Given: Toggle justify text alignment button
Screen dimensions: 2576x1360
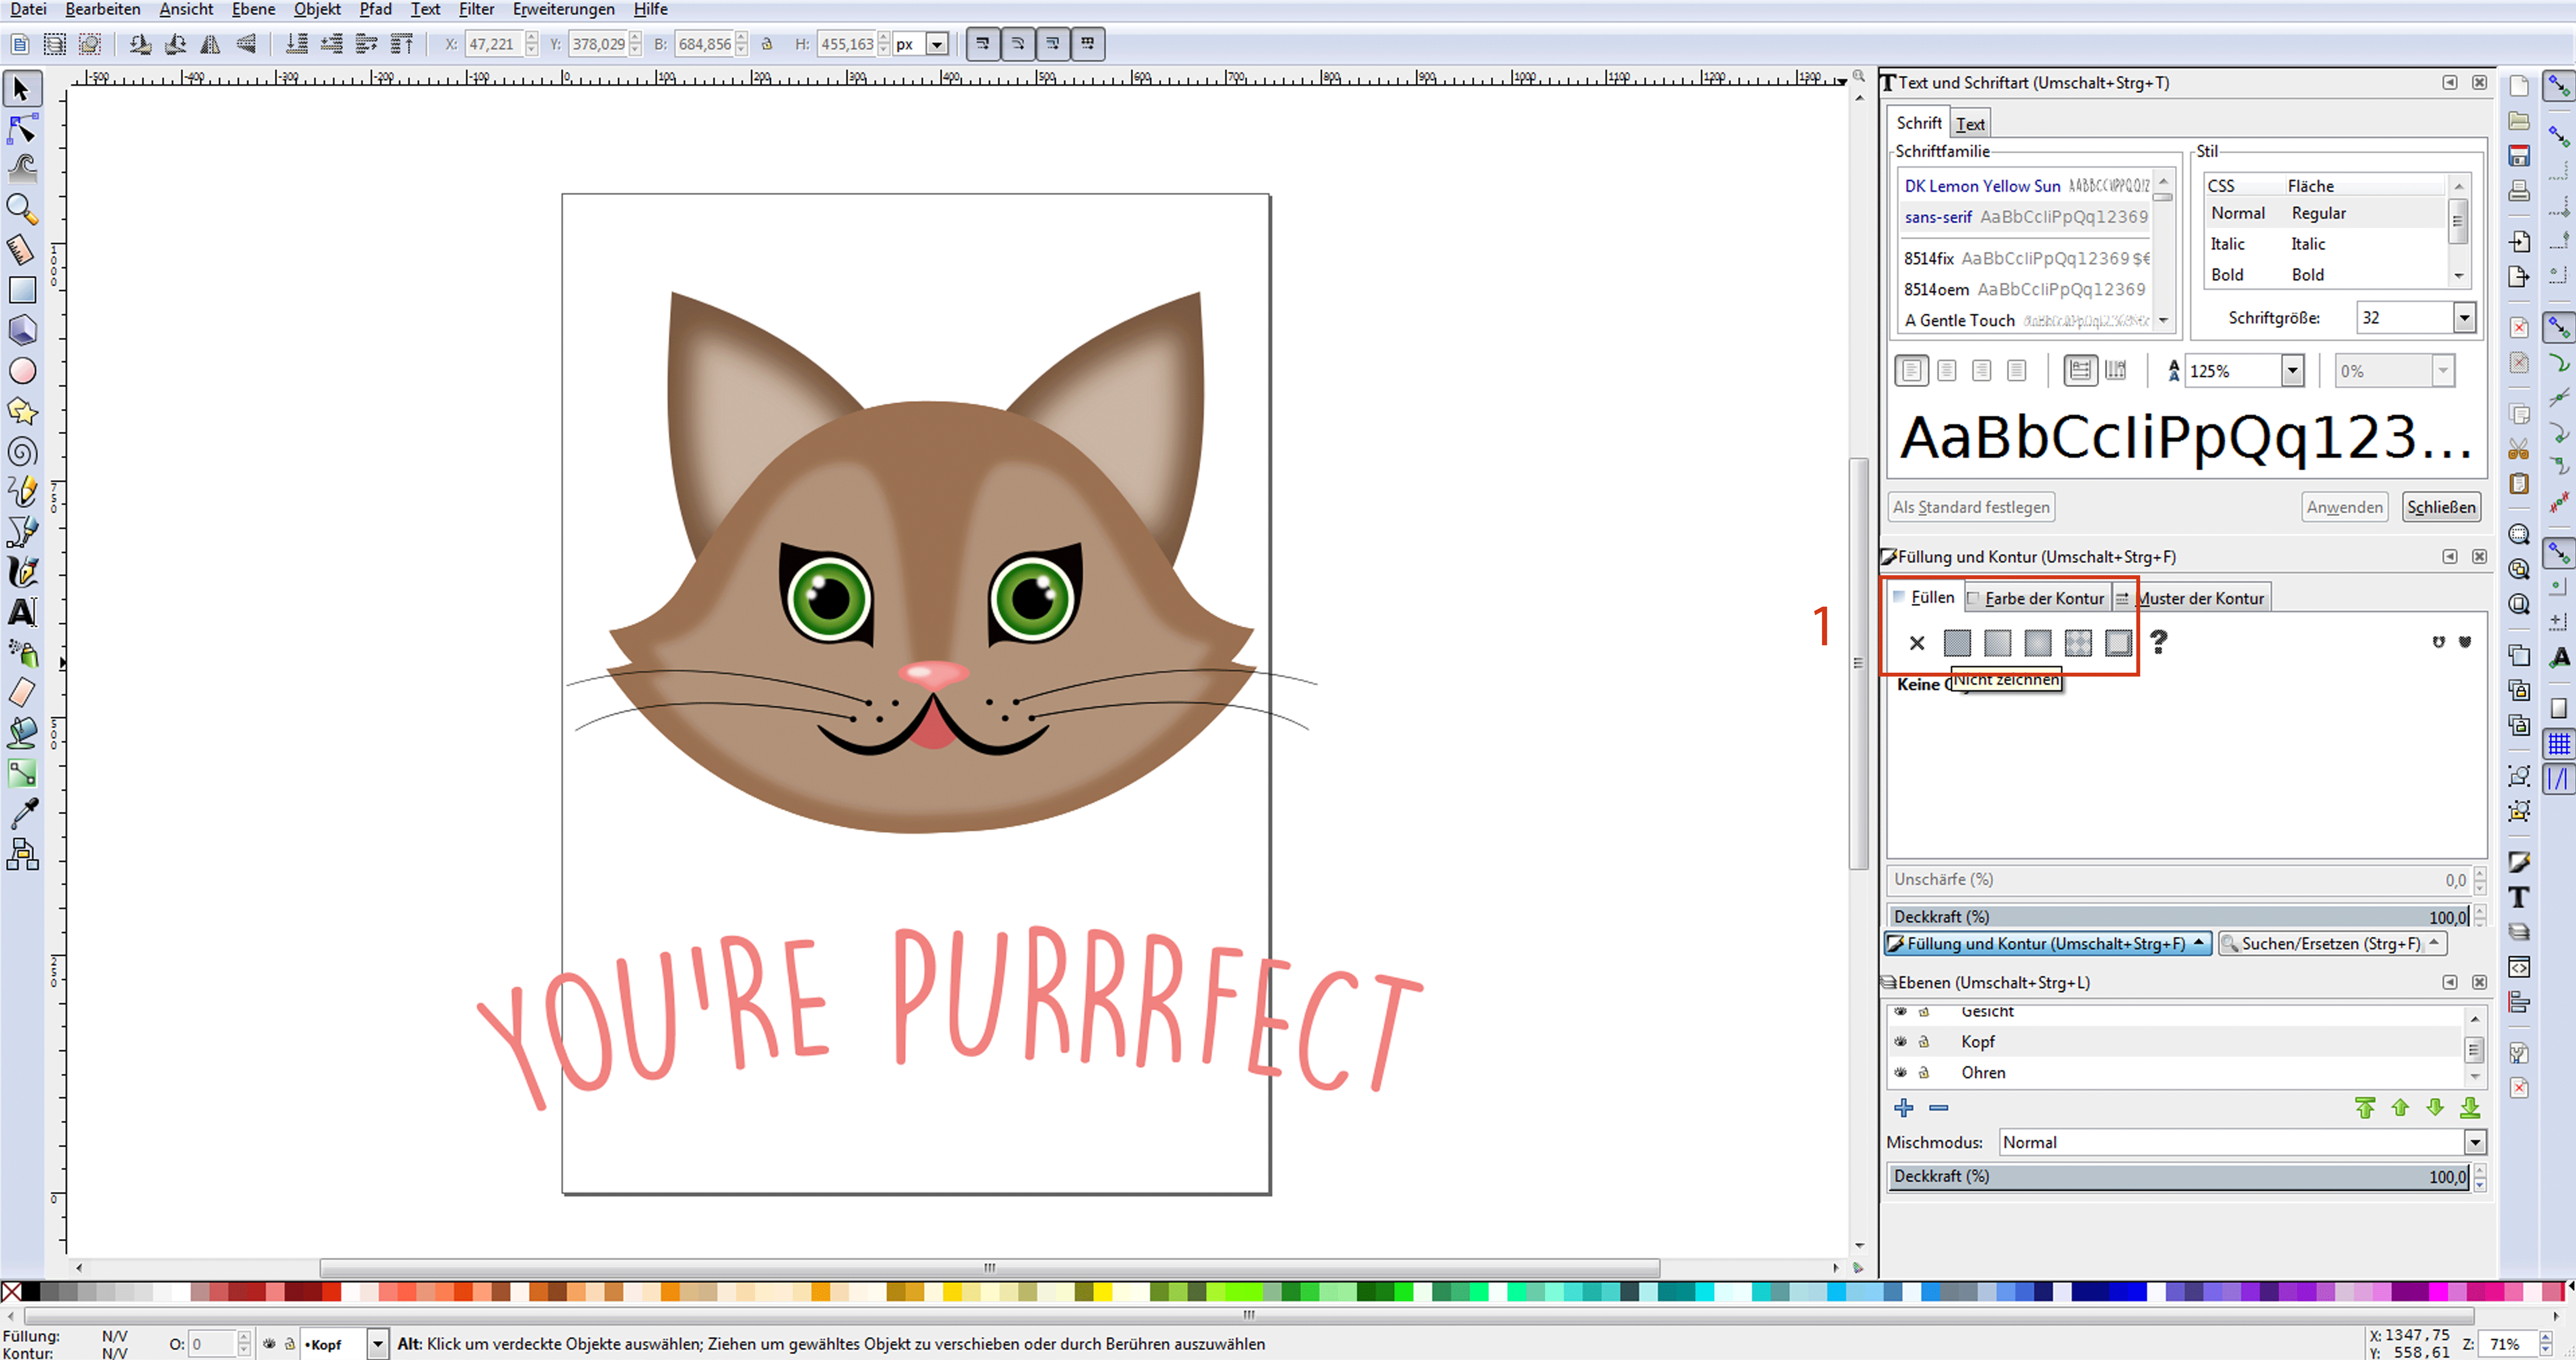Looking at the screenshot, I should point(2016,371).
